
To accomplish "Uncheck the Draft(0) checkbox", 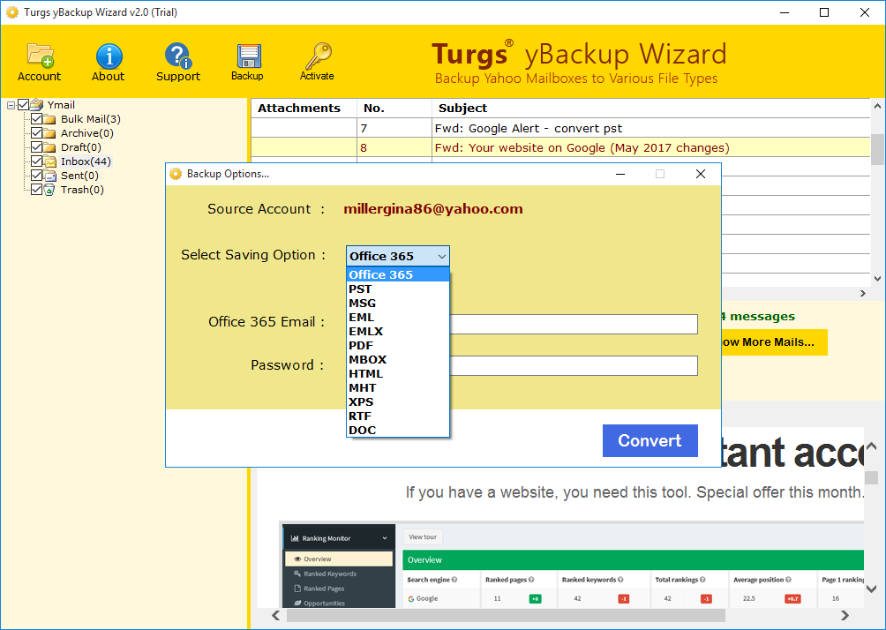I will point(37,146).
